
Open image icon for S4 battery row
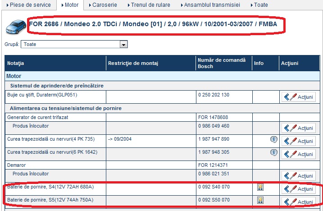click(260, 188)
